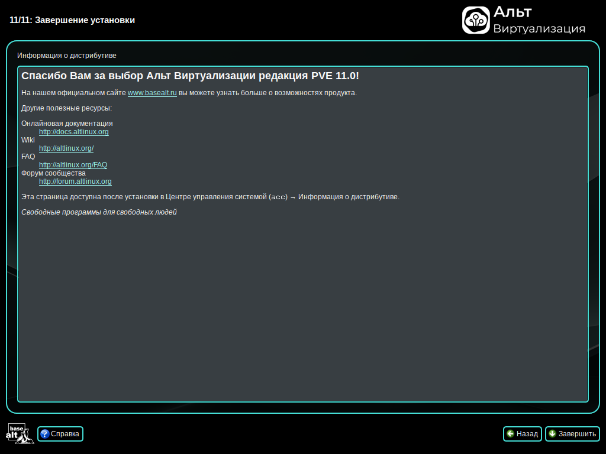The image size is (606, 454).
Task: Open the Wiki link http://altlinux.org/
Action: pyautogui.click(x=66, y=148)
